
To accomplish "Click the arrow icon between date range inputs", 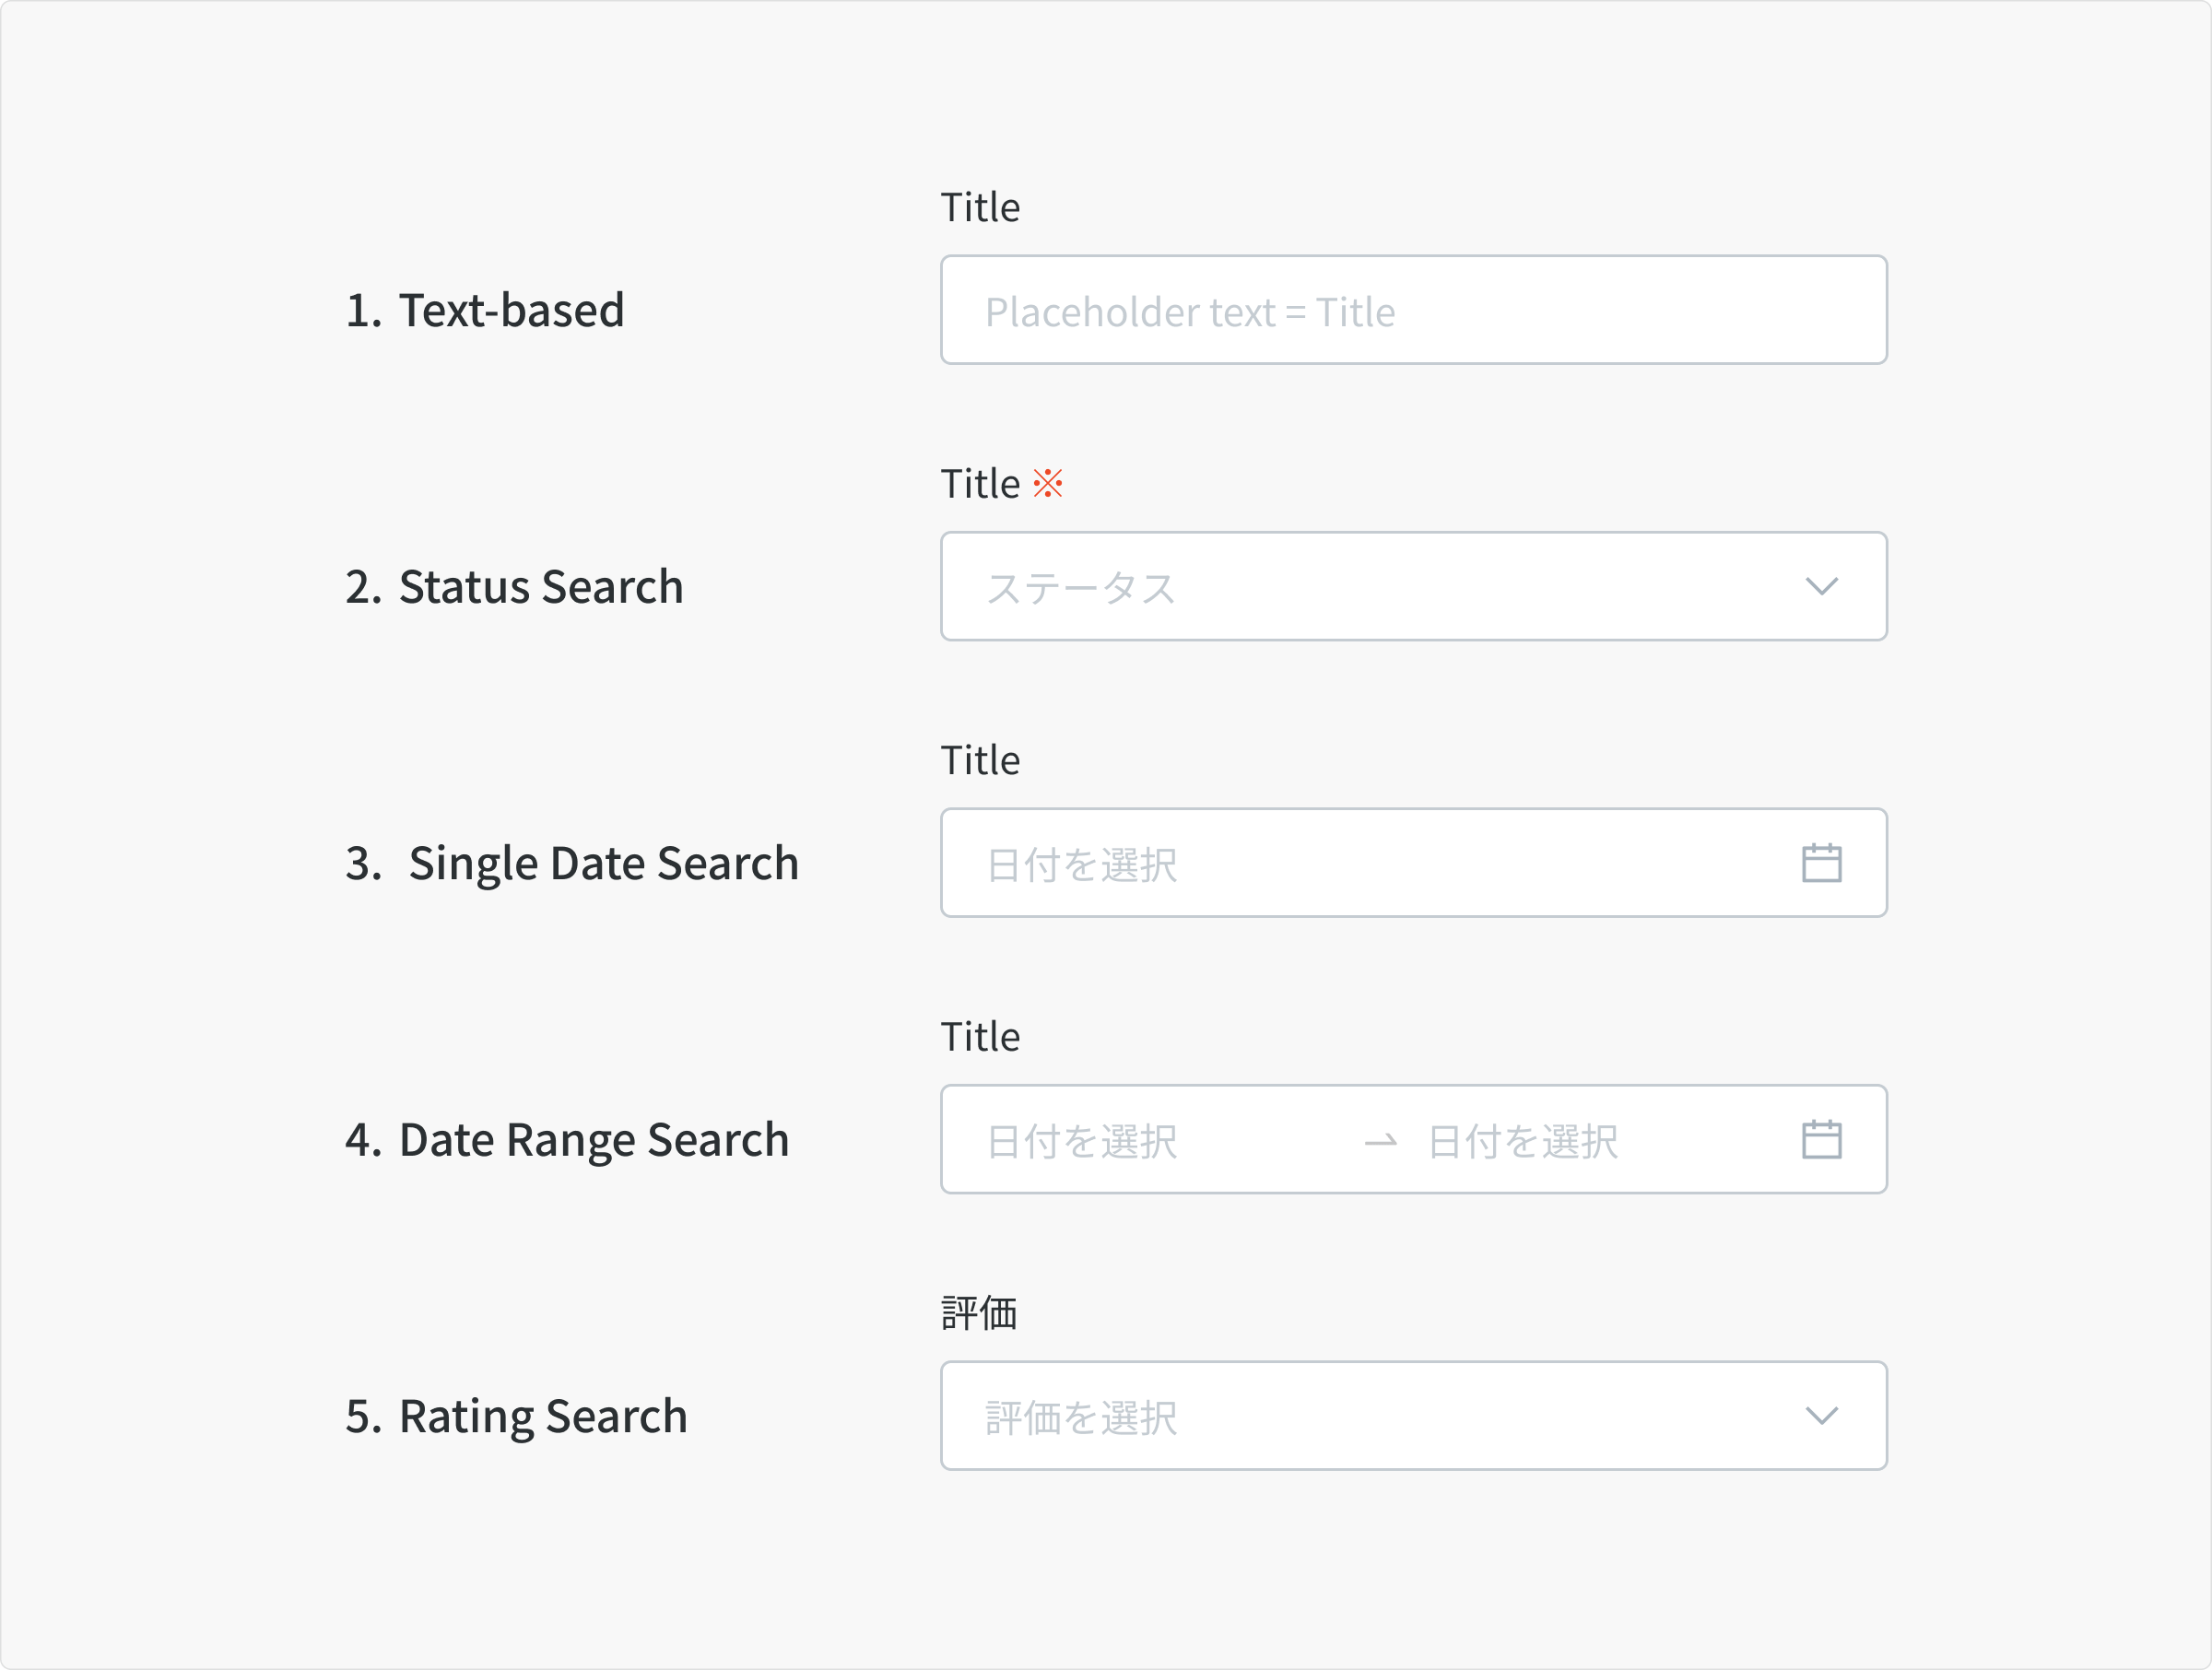I will [1381, 1141].
